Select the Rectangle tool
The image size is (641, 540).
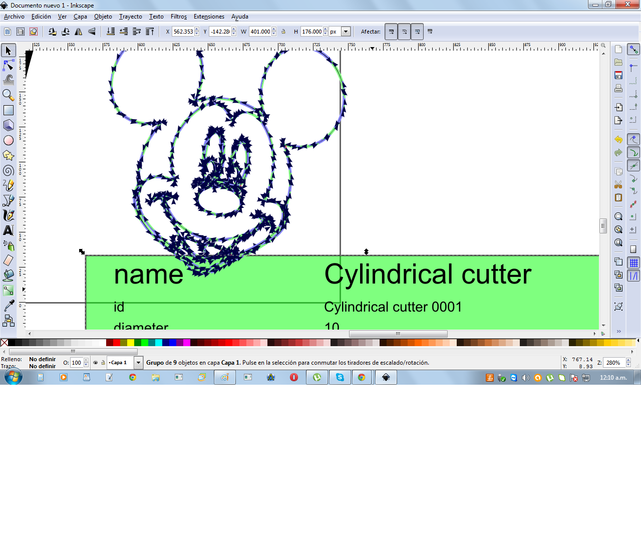pos(9,110)
